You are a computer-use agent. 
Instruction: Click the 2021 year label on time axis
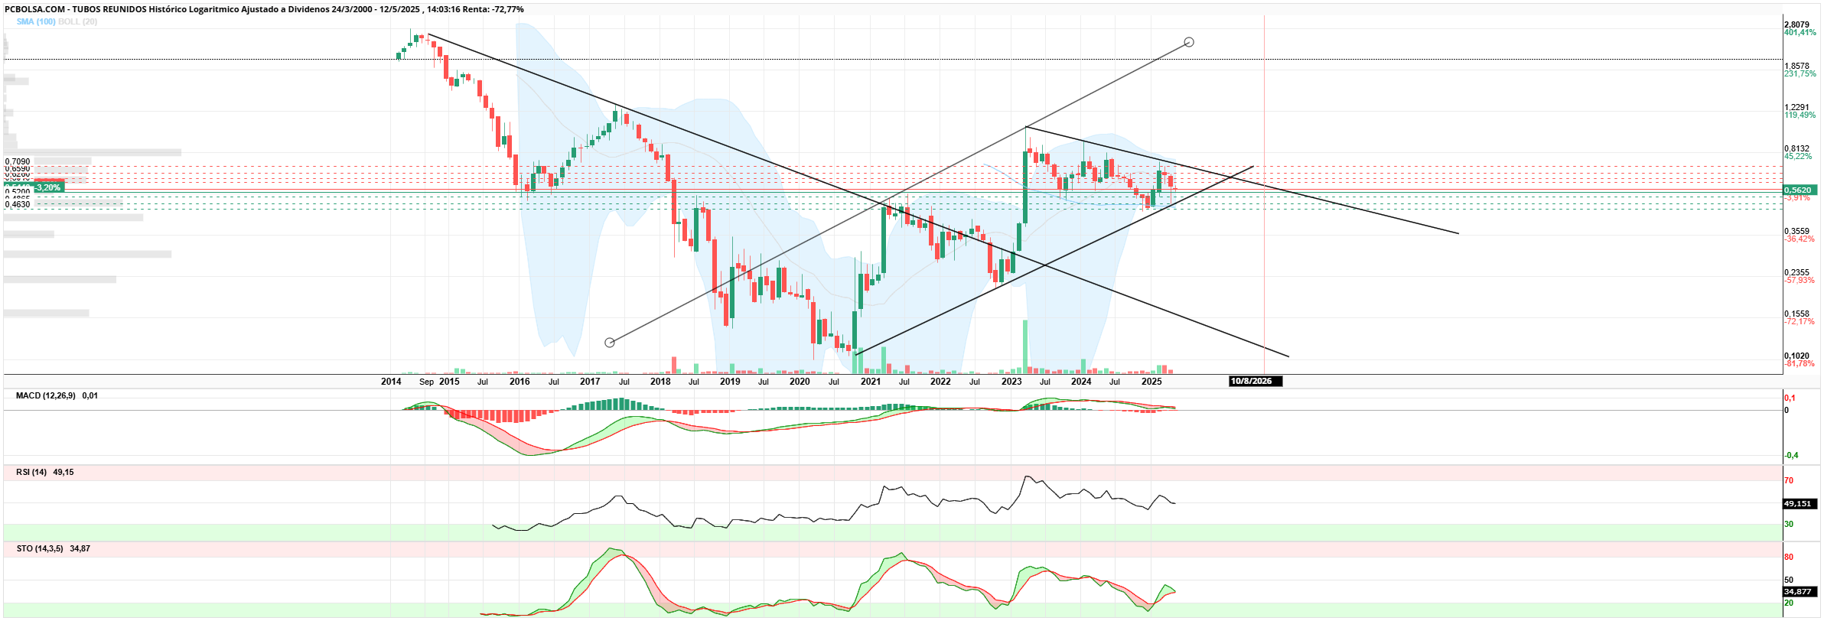(x=871, y=381)
